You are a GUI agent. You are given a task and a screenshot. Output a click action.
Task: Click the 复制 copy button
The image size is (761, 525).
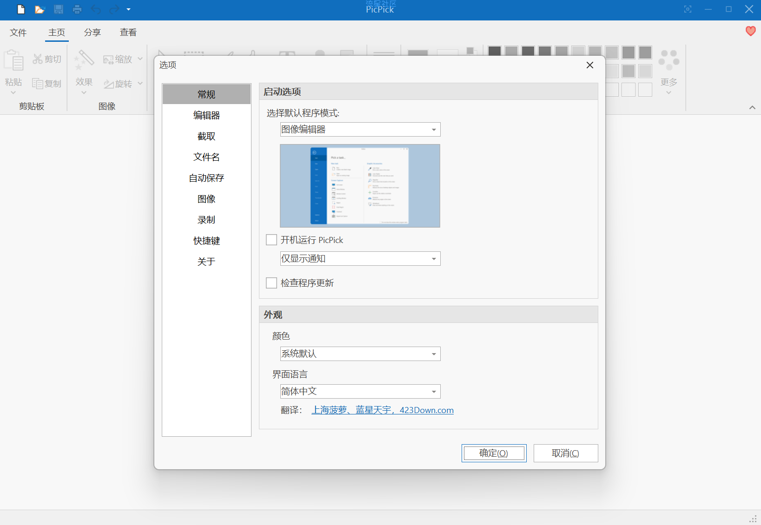[x=47, y=84]
